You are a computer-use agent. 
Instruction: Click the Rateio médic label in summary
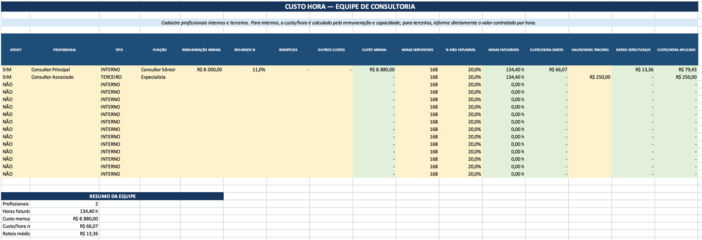point(16,234)
